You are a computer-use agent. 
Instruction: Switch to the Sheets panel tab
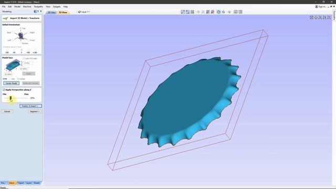[37, 183]
